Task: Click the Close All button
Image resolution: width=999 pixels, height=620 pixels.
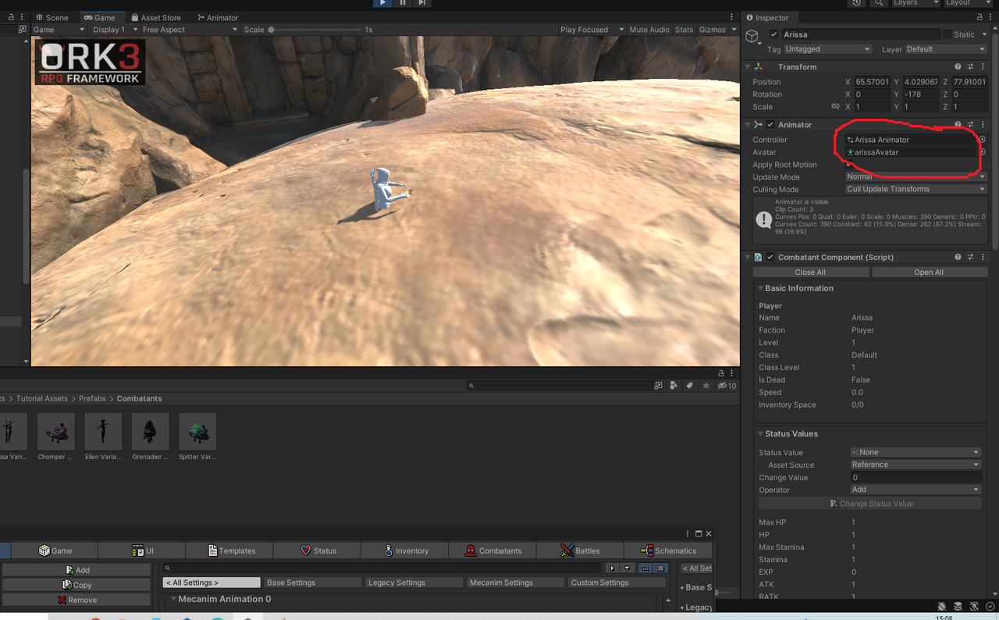Action: tap(810, 273)
